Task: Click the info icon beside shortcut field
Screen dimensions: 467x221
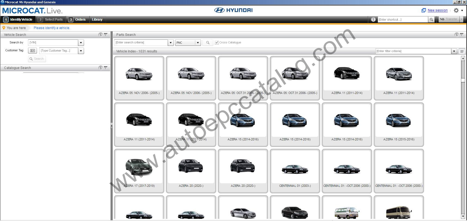Action: click(373, 19)
